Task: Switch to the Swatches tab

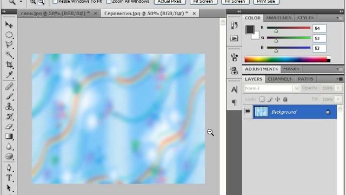Action: click(278, 18)
